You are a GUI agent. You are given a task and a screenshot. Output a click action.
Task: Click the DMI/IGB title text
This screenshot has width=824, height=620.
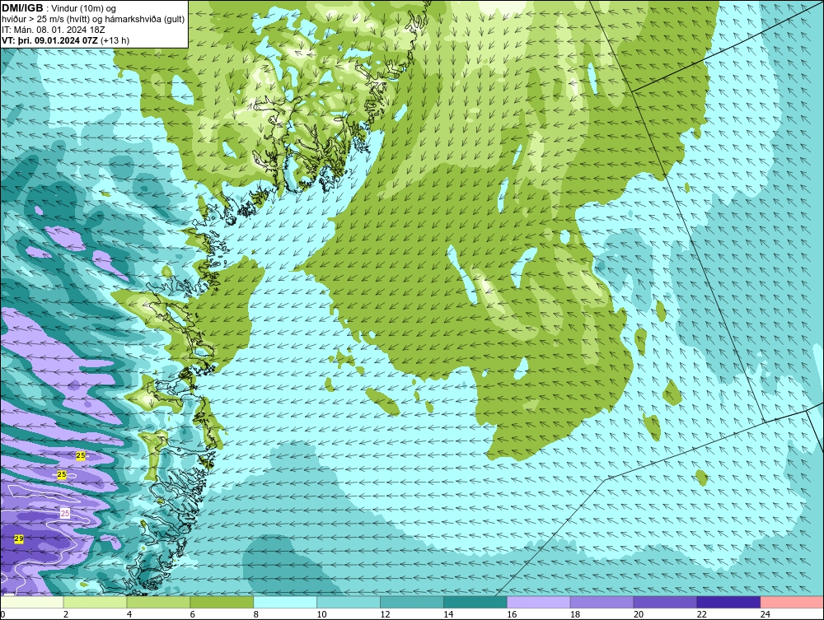click(22, 8)
